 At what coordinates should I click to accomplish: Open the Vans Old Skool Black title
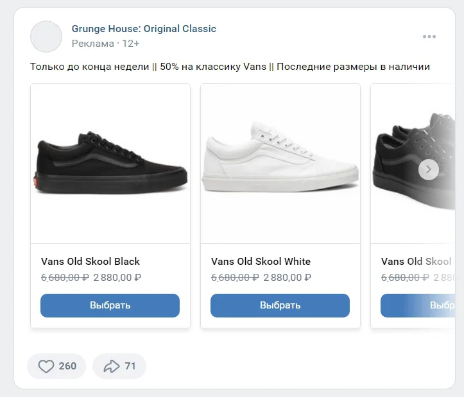click(90, 262)
